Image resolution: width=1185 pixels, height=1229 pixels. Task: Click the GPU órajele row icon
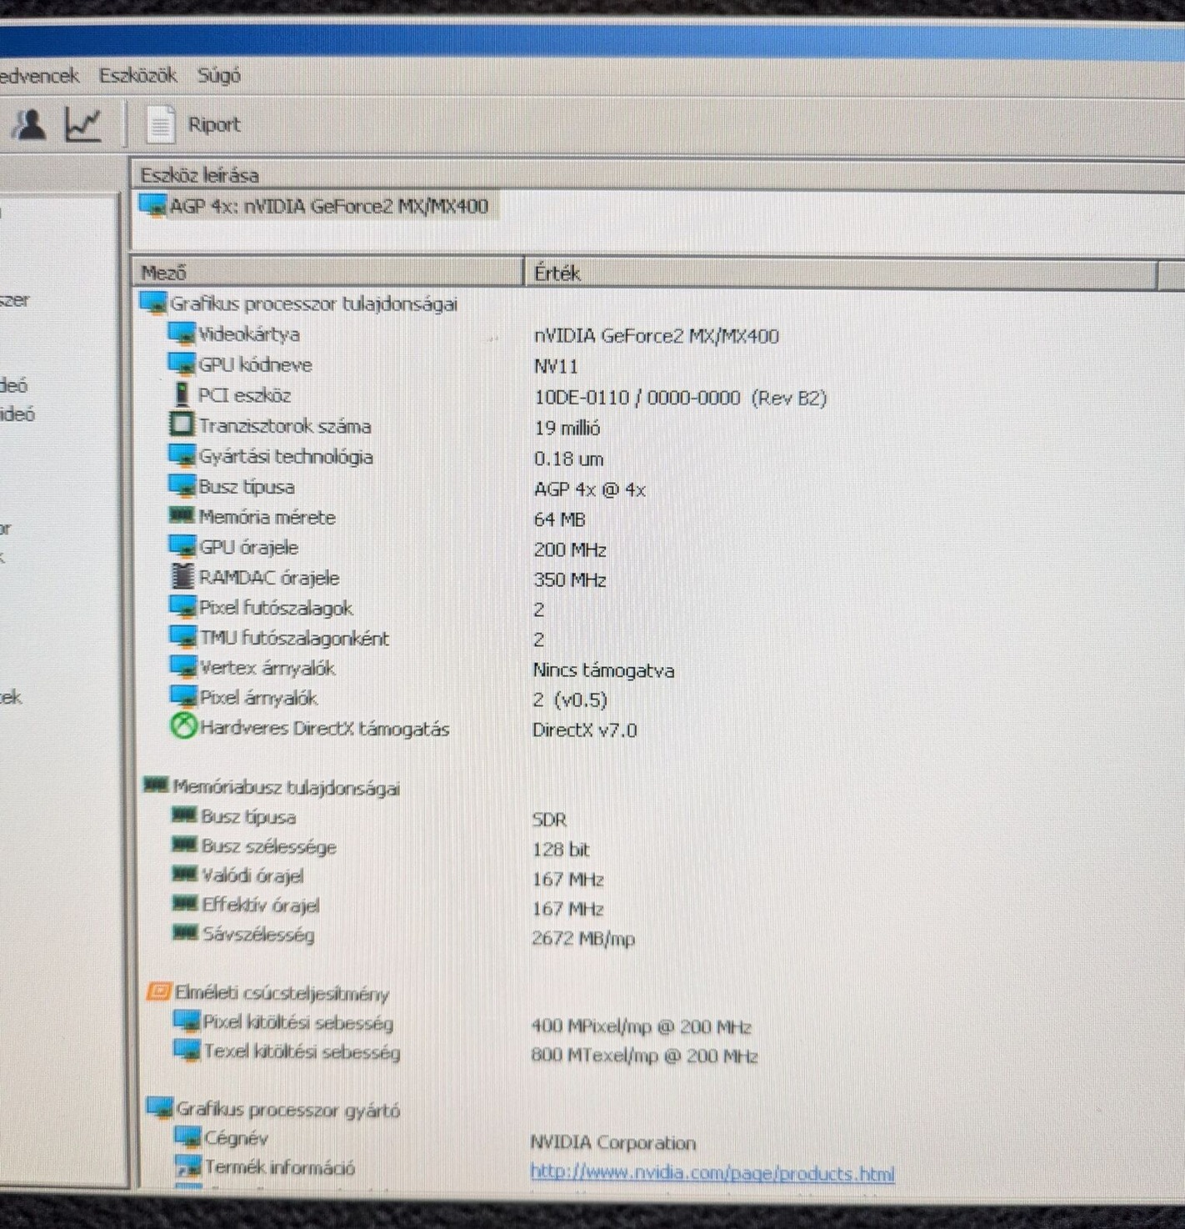[x=182, y=547]
